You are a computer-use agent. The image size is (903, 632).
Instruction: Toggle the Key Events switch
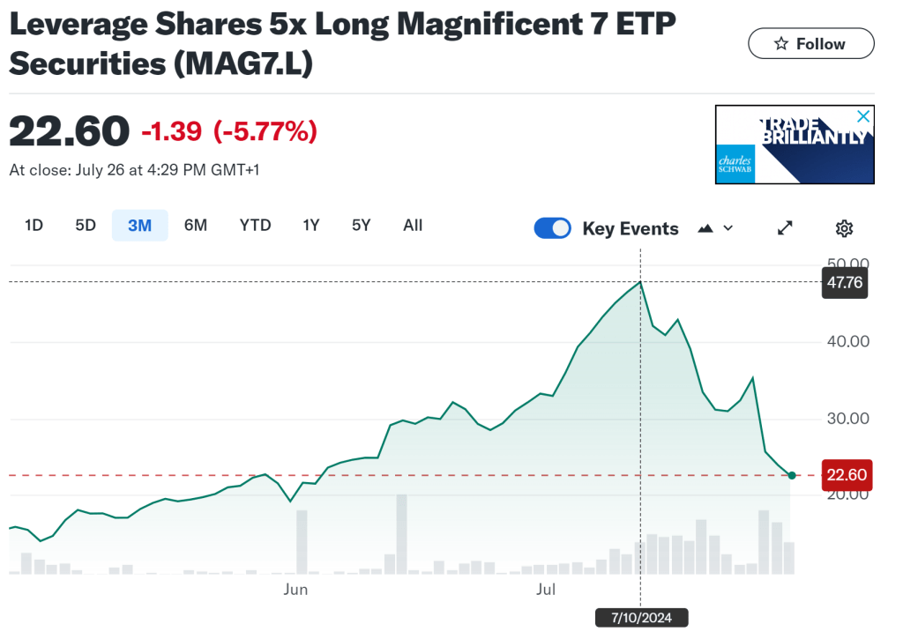click(x=553, y=228)
